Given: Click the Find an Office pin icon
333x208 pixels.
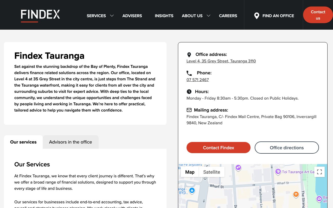Looking at the screenshot, I should 257,16.
